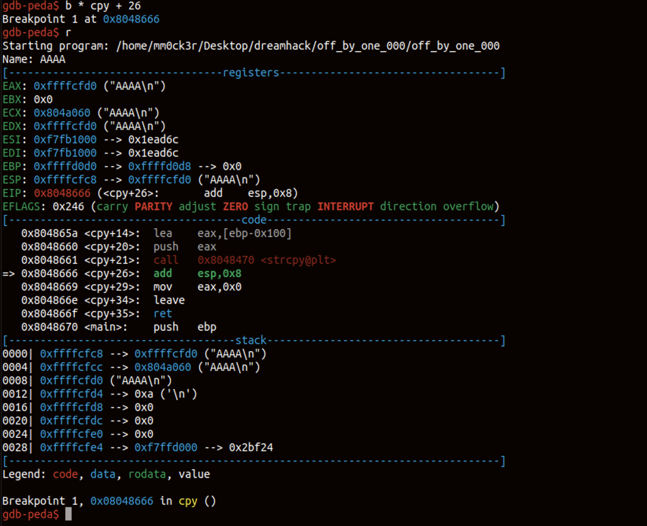647x526 pixels.
Task: Click the terminal cursor at the final gdb-peda$ prompt
Action: [x=68, y=514]
